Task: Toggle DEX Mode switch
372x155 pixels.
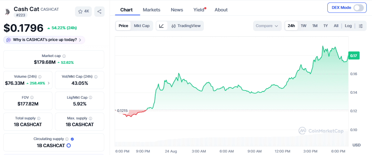Action: pyautogui.click(x=358, y=7)
